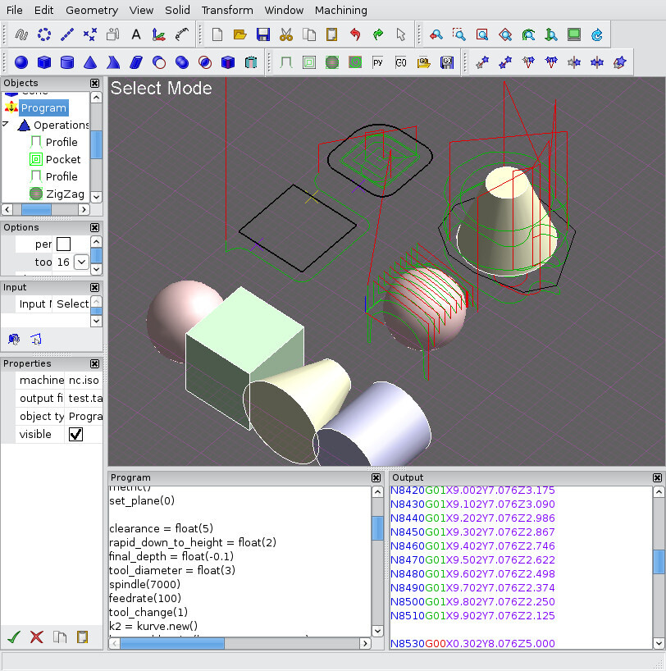Apply changes with the green checkmark
The height and width of the screenshot is (671, 666).
click(x=13, y=637)
